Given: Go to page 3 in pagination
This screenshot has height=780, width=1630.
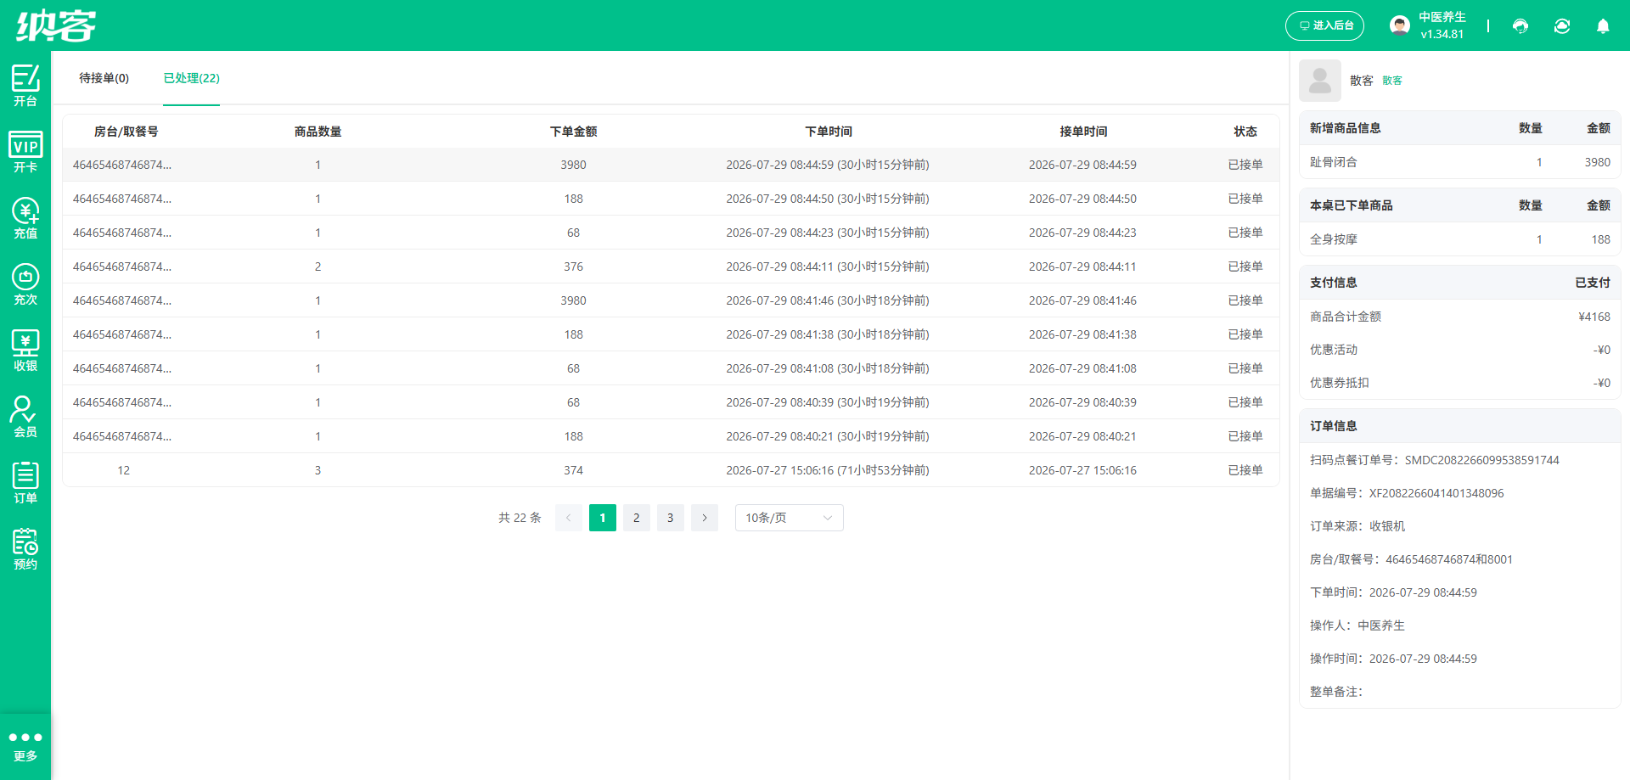Looking at the screenshot, I should click(671, 518).
